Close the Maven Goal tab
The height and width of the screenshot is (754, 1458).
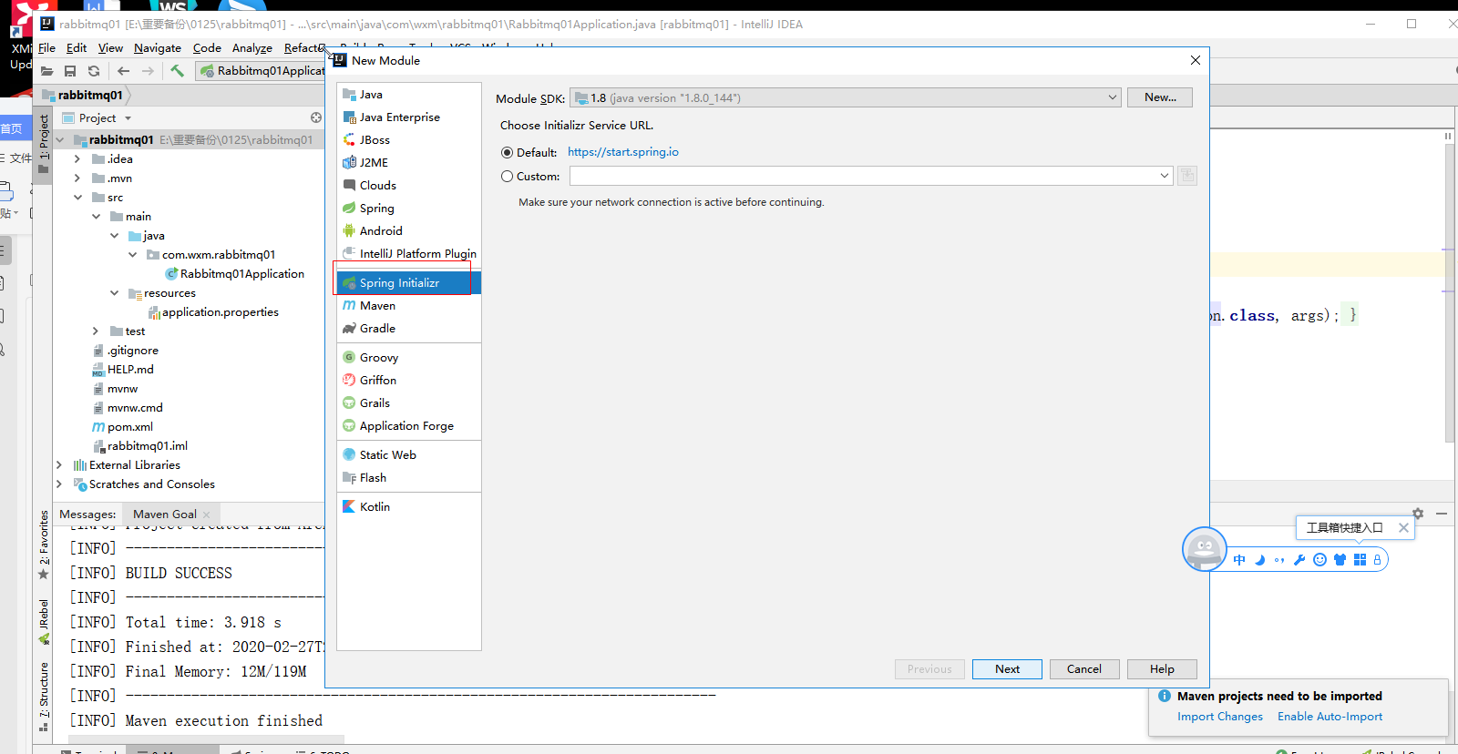[x=207, y=515]
